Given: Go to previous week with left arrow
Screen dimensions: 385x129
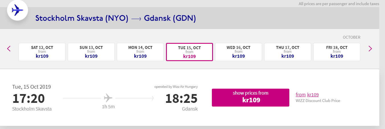Looking at the screenshot, I should click(x=9, y=49).
